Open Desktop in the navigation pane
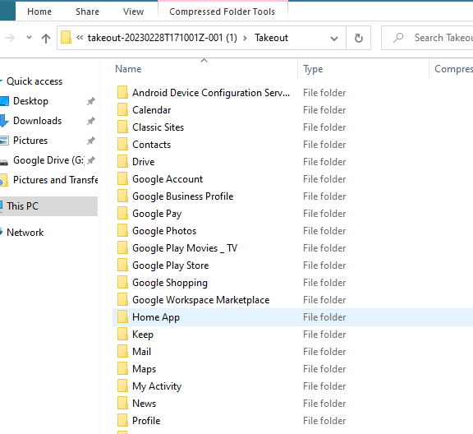Screen dimensions: 473x434 [30, 101]
